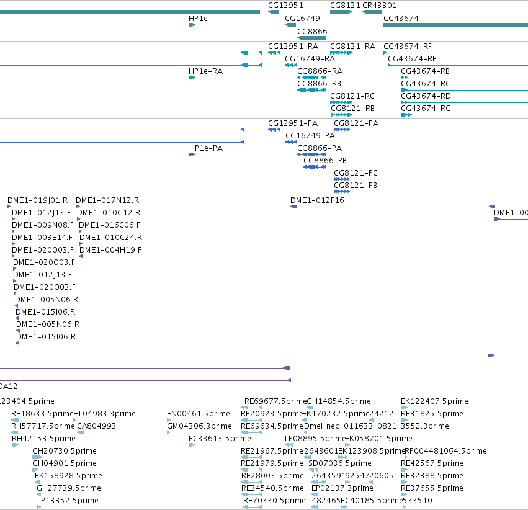Screen dimensions: 528x510
Task: Click transcript CG43674-RD label
Action: pyautogui.click(x=426, y=96)
